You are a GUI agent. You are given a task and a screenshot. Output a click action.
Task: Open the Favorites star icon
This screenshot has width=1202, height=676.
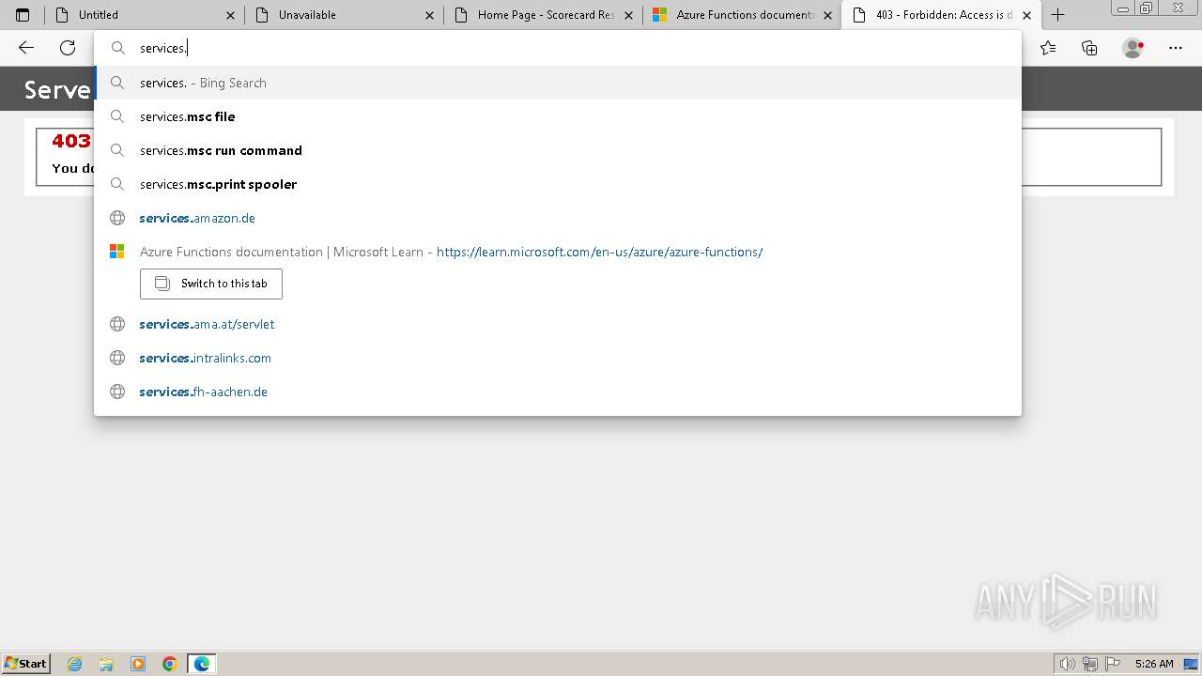1048,48
